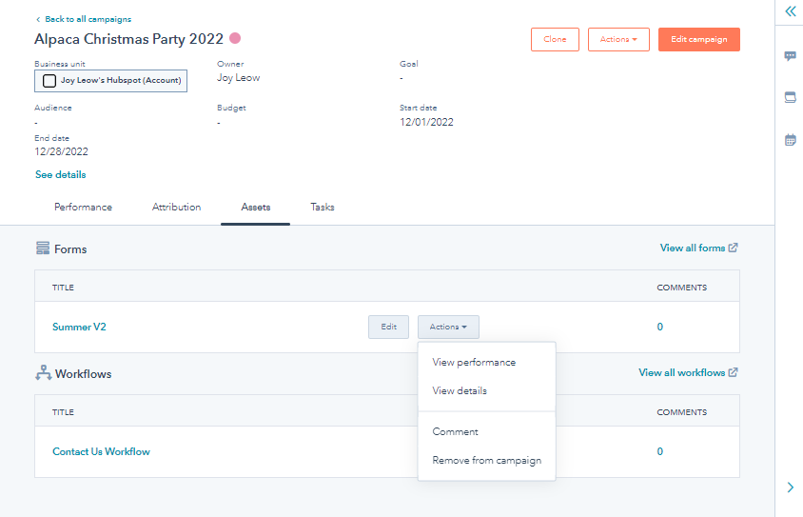This screenshot has height=517, width=803.
Task: Open external link icon beside View all forms
Action: tap(733, 248)
